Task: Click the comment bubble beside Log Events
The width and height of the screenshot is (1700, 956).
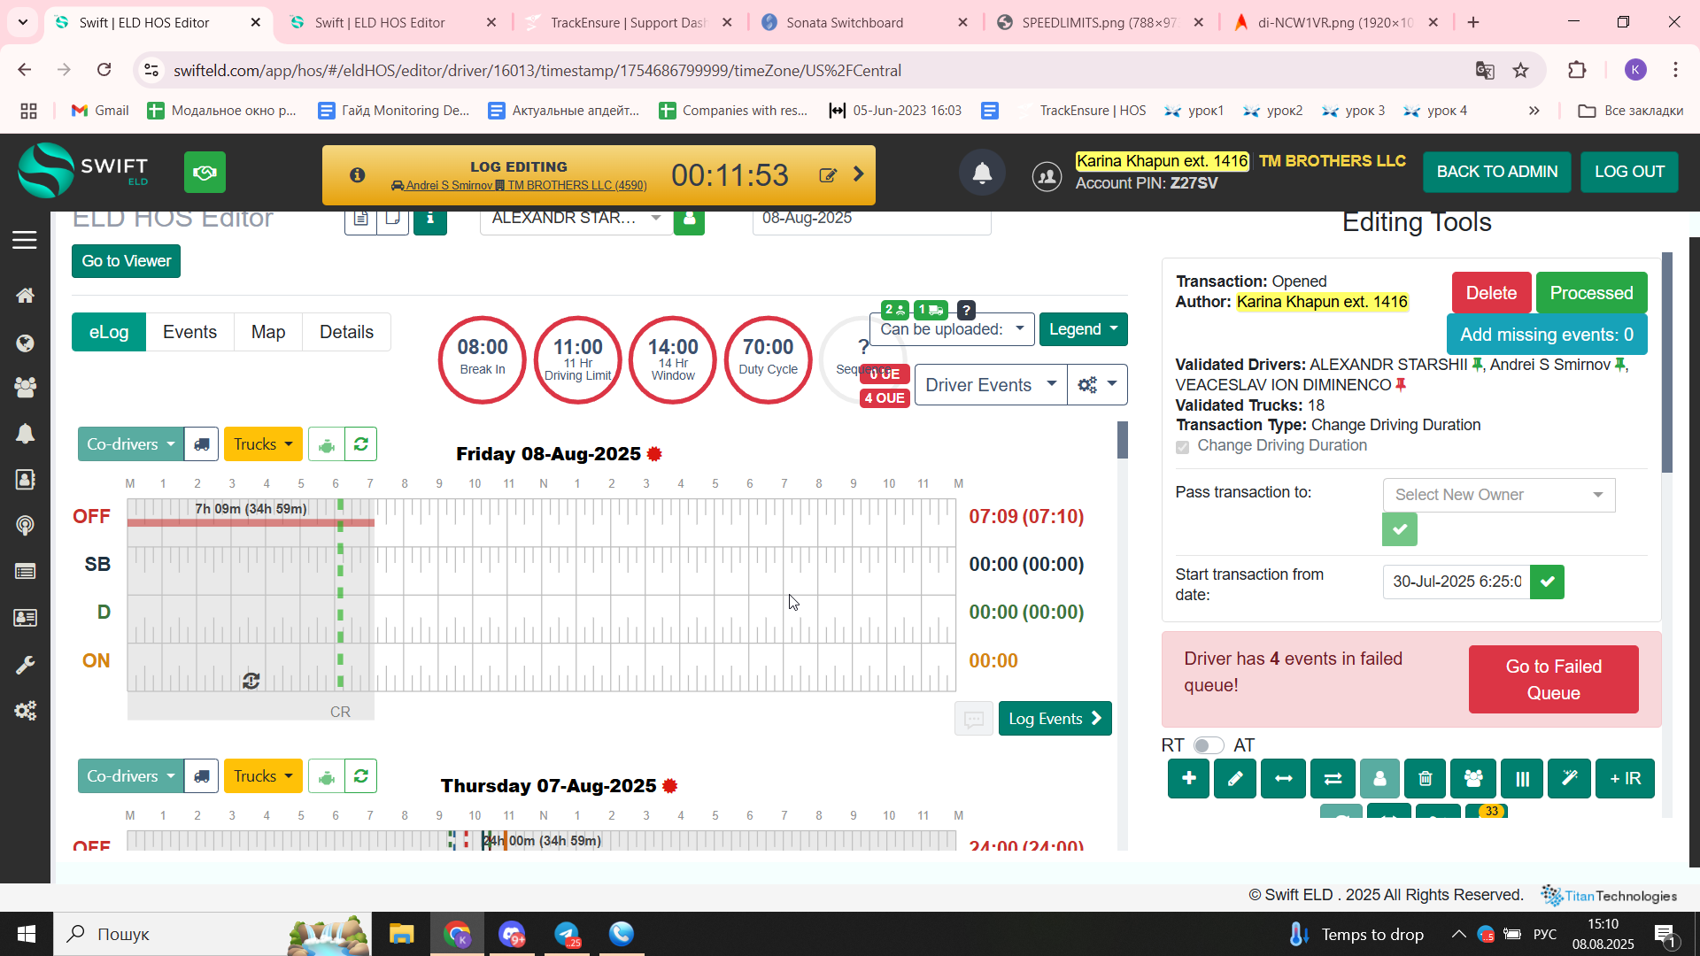Action: 973,719
